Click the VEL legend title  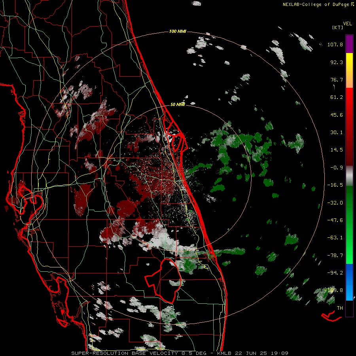(347, 24)
